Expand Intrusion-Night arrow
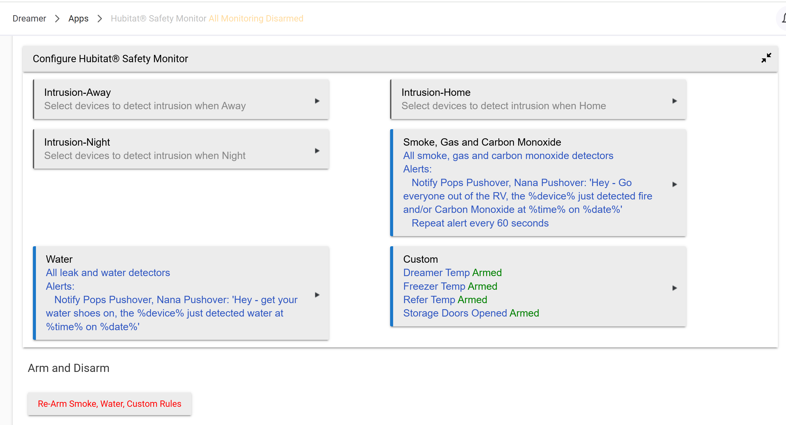 tap(317, 151)
